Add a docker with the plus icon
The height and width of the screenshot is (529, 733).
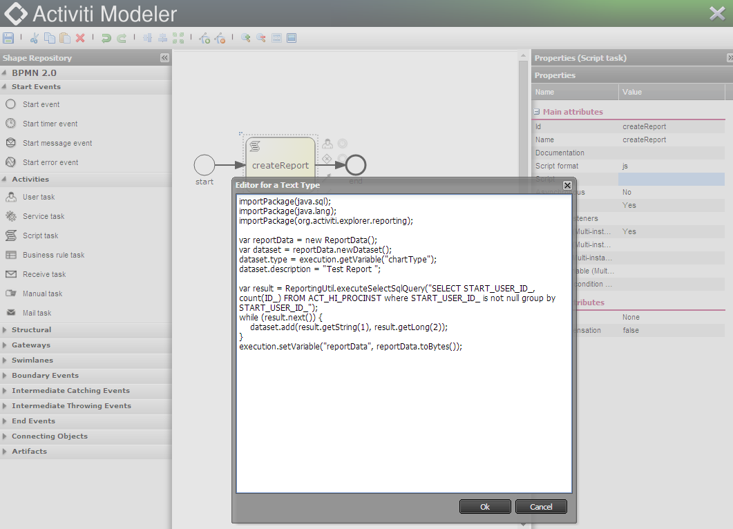point(204,38)
